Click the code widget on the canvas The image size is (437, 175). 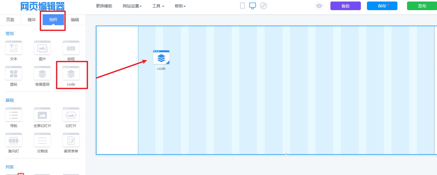coord(161,57)
